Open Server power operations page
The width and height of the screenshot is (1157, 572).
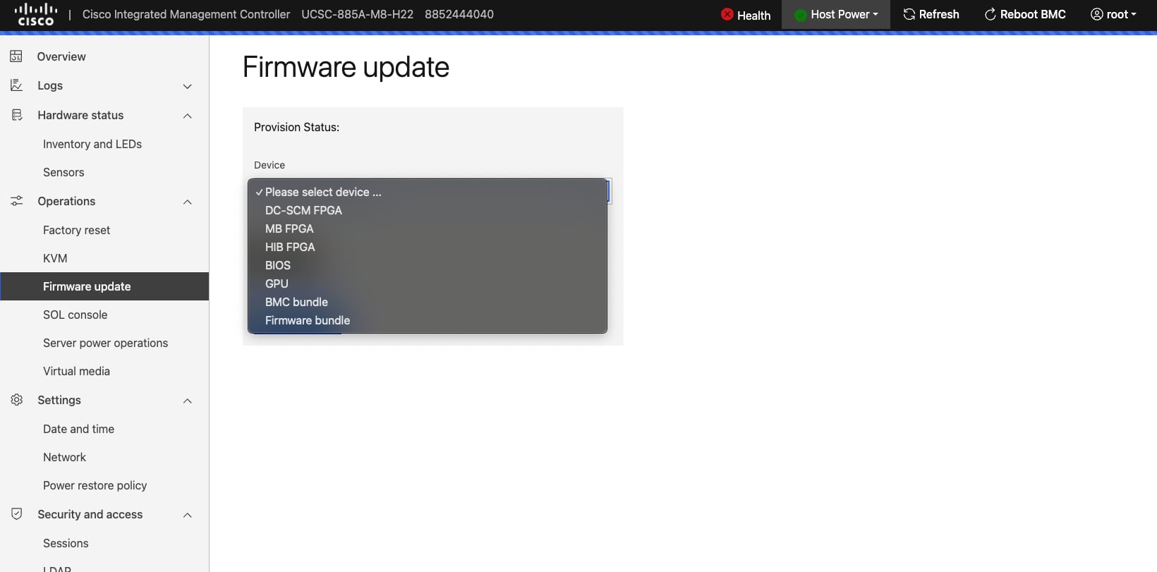[104, 343]
